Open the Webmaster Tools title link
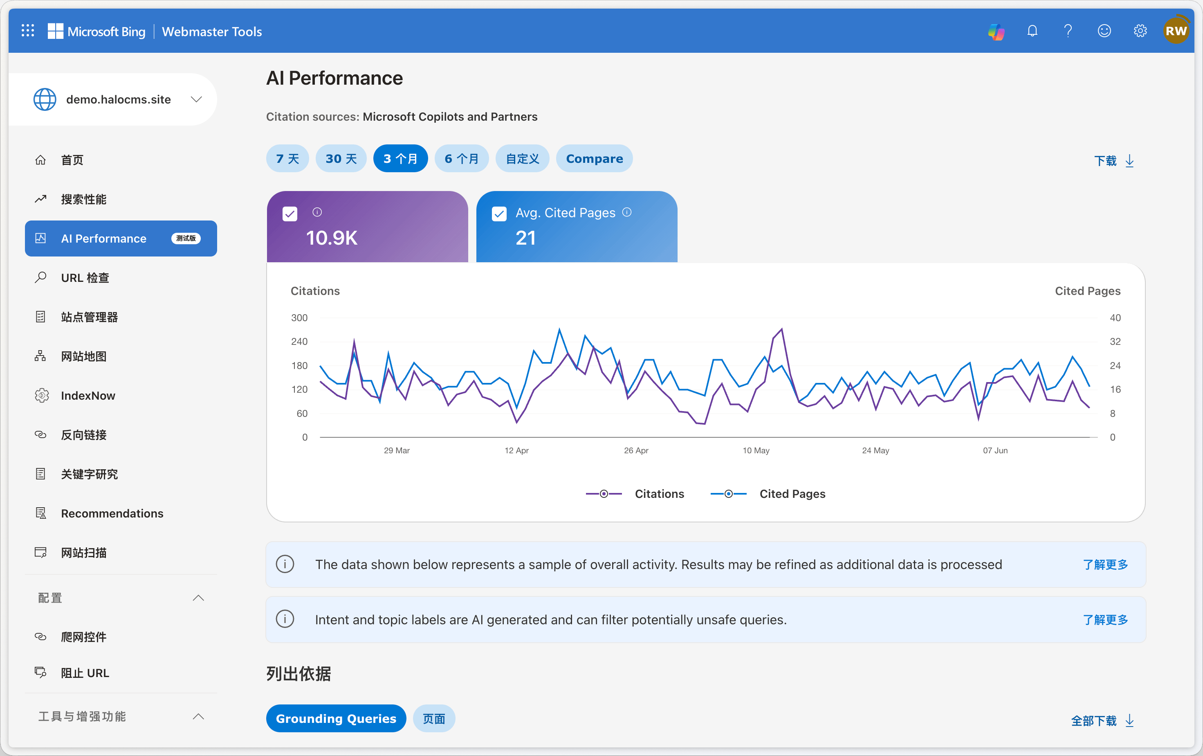 point(212,32)
